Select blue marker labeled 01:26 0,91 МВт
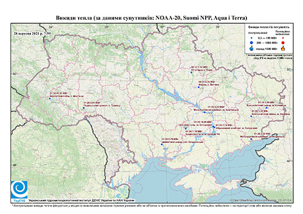 click(84, 108)
